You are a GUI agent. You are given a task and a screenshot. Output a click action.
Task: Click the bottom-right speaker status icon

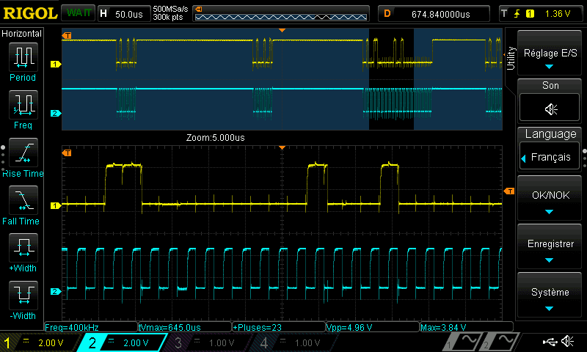(567, 342)
